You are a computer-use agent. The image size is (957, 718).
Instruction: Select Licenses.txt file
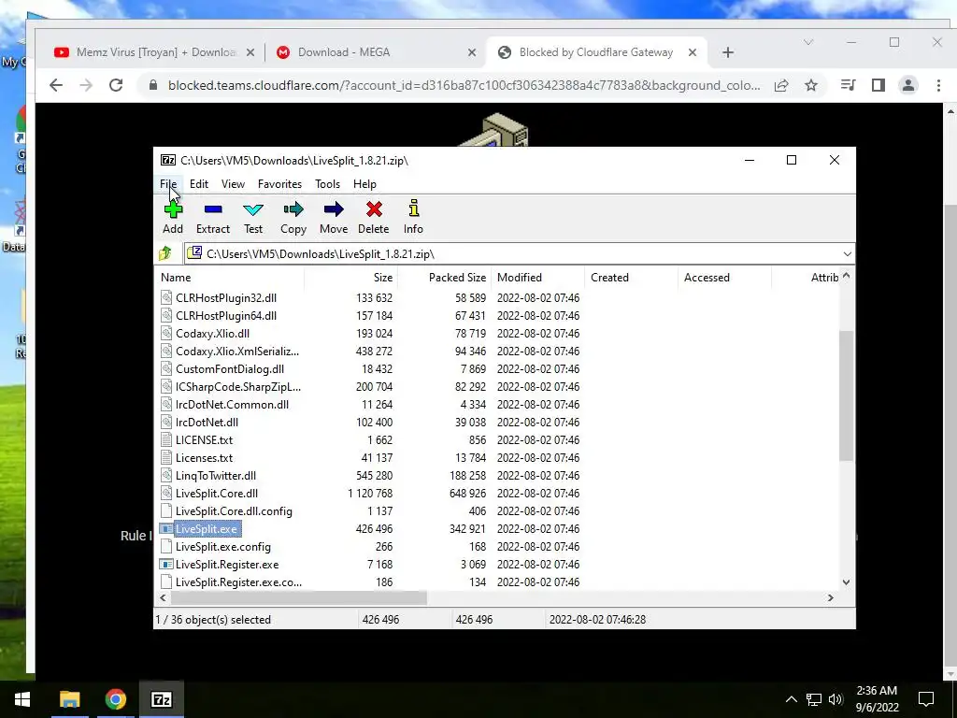pos(204,457)
